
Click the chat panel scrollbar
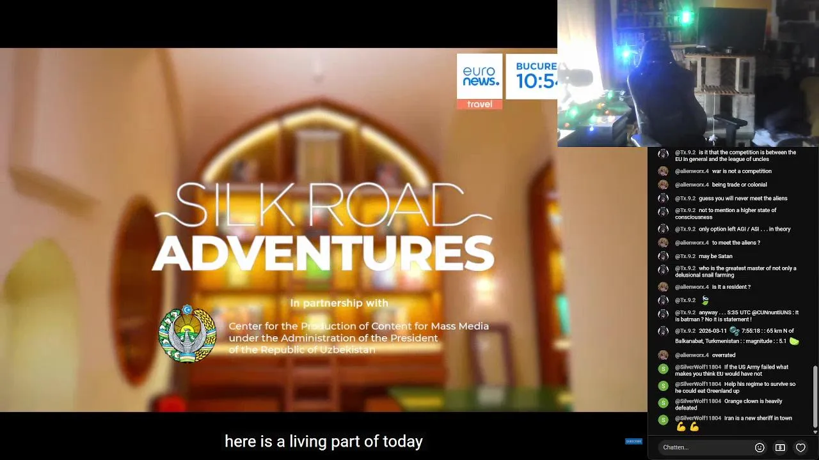coord(815,396)
